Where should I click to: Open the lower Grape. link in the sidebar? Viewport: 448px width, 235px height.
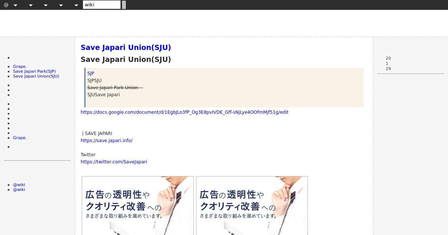click(20, 138)
